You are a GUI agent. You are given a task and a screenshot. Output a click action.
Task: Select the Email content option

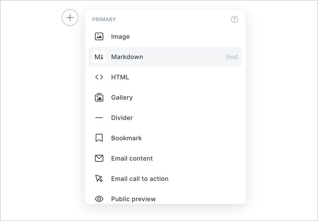(132, 158)
